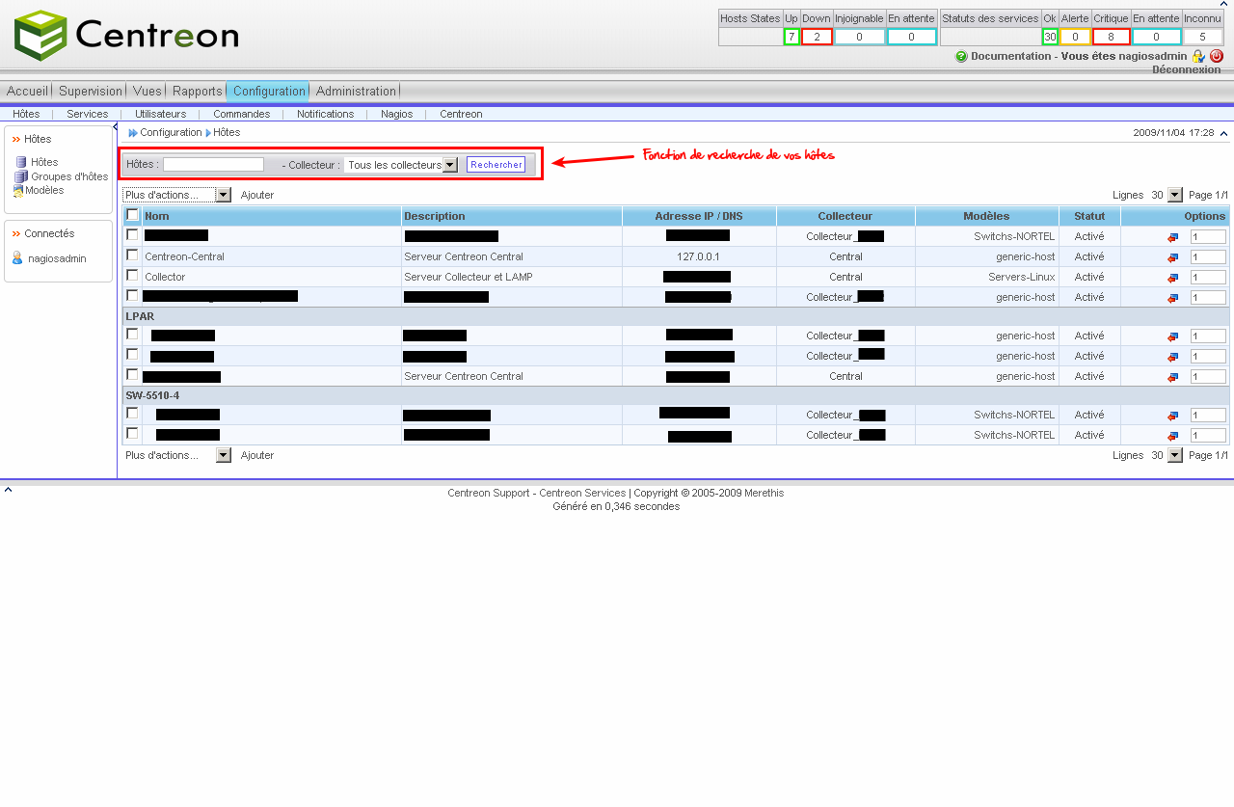The image size is (1234, 807).
Task: Click the top Ajouter link
Action: 257,195
